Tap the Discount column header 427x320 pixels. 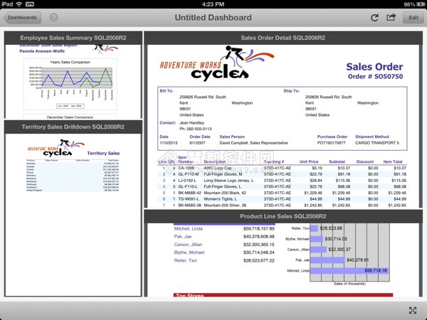coord(365,161)
